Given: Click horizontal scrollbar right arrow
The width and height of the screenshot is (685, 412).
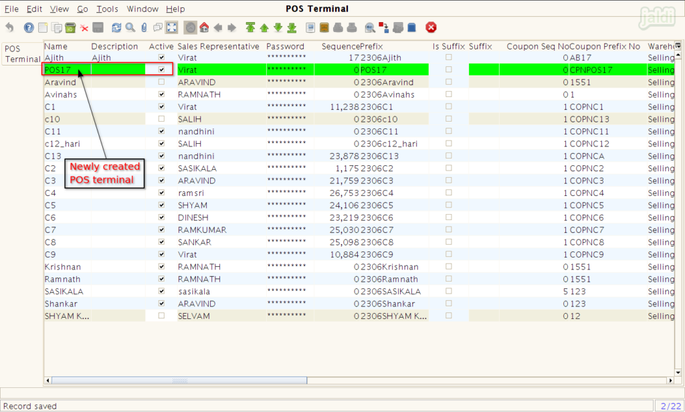Looking at the screenshot, I should [x=670, y=381].
